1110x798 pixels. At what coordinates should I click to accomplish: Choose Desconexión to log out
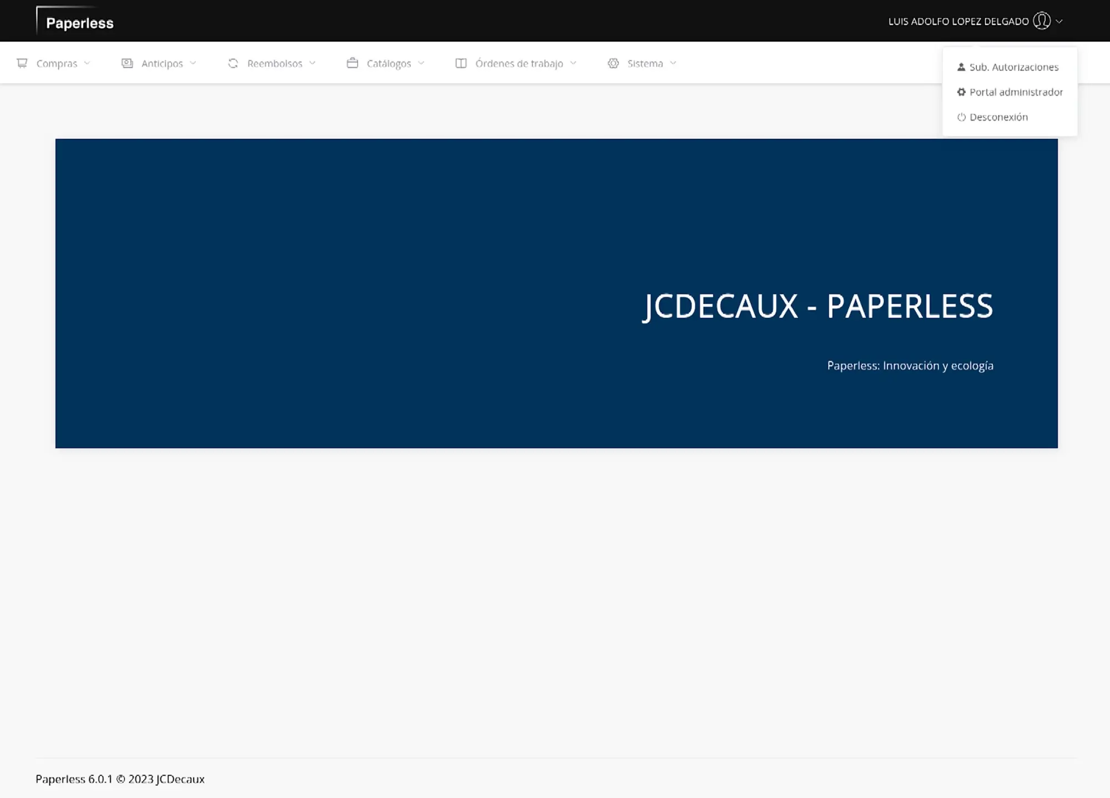point(998,117)
